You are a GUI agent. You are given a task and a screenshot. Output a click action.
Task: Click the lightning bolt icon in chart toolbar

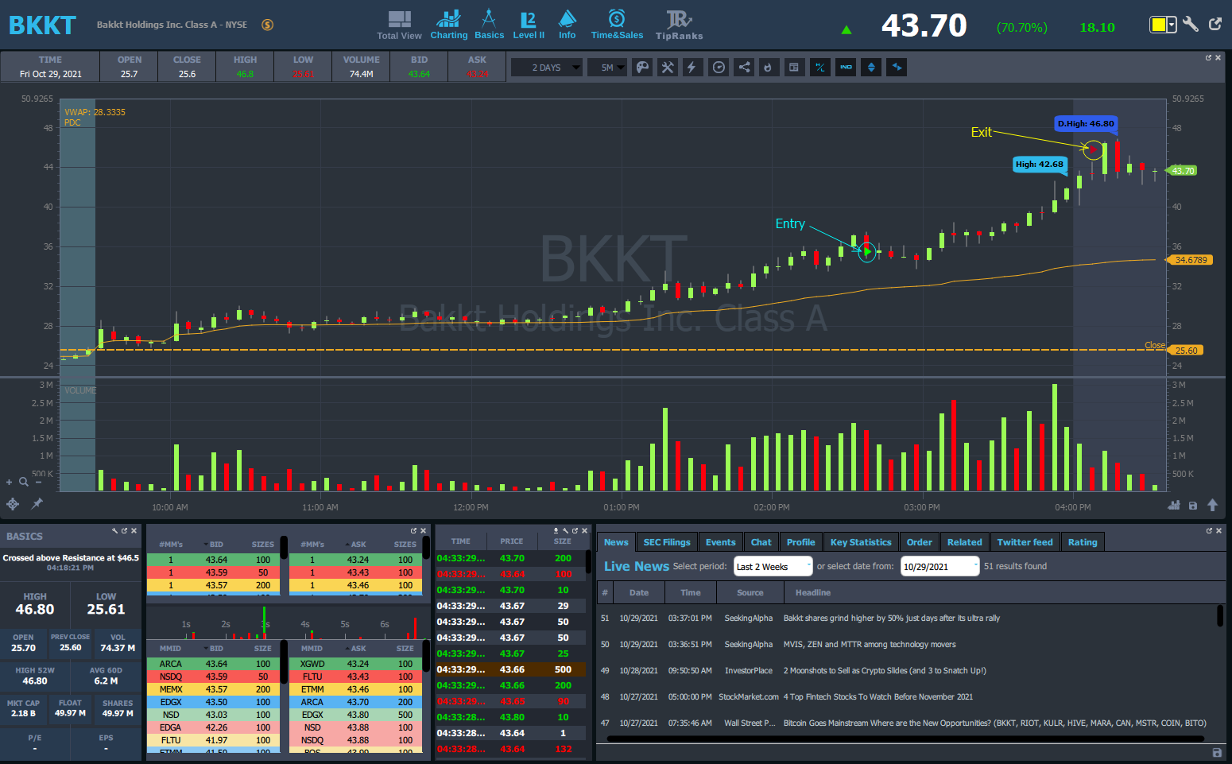click(692, 68)
